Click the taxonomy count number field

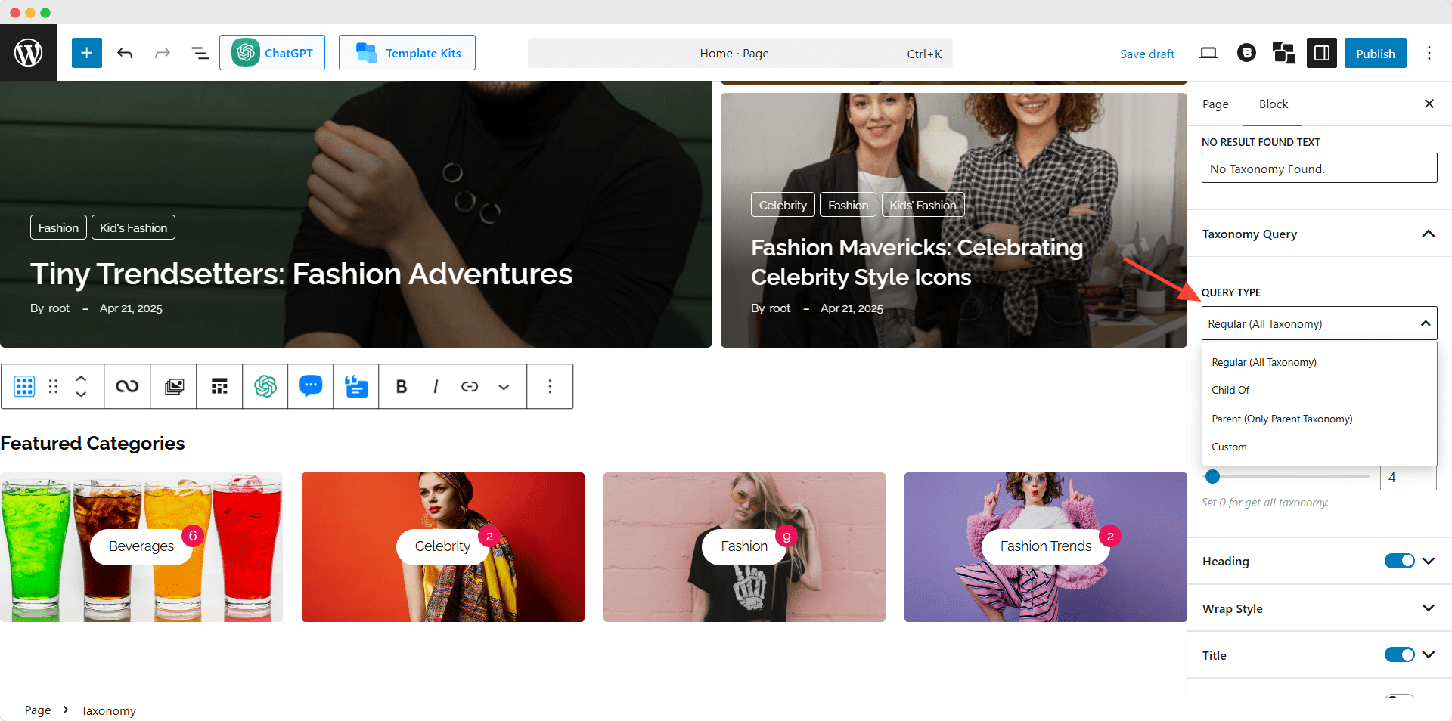pyautogui.click(x=1407, y=478)
